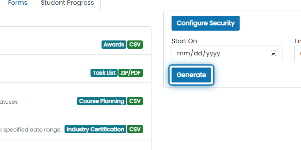Select the report row containing the Awards badge
This screenshot has width=301, height=150.
click(x=76, y=40)
